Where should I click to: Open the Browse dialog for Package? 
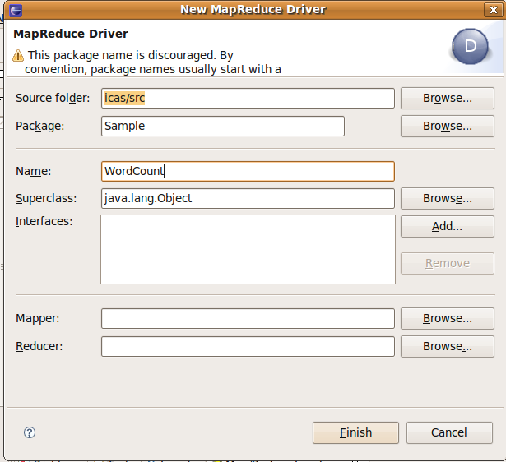pos(447,126)
